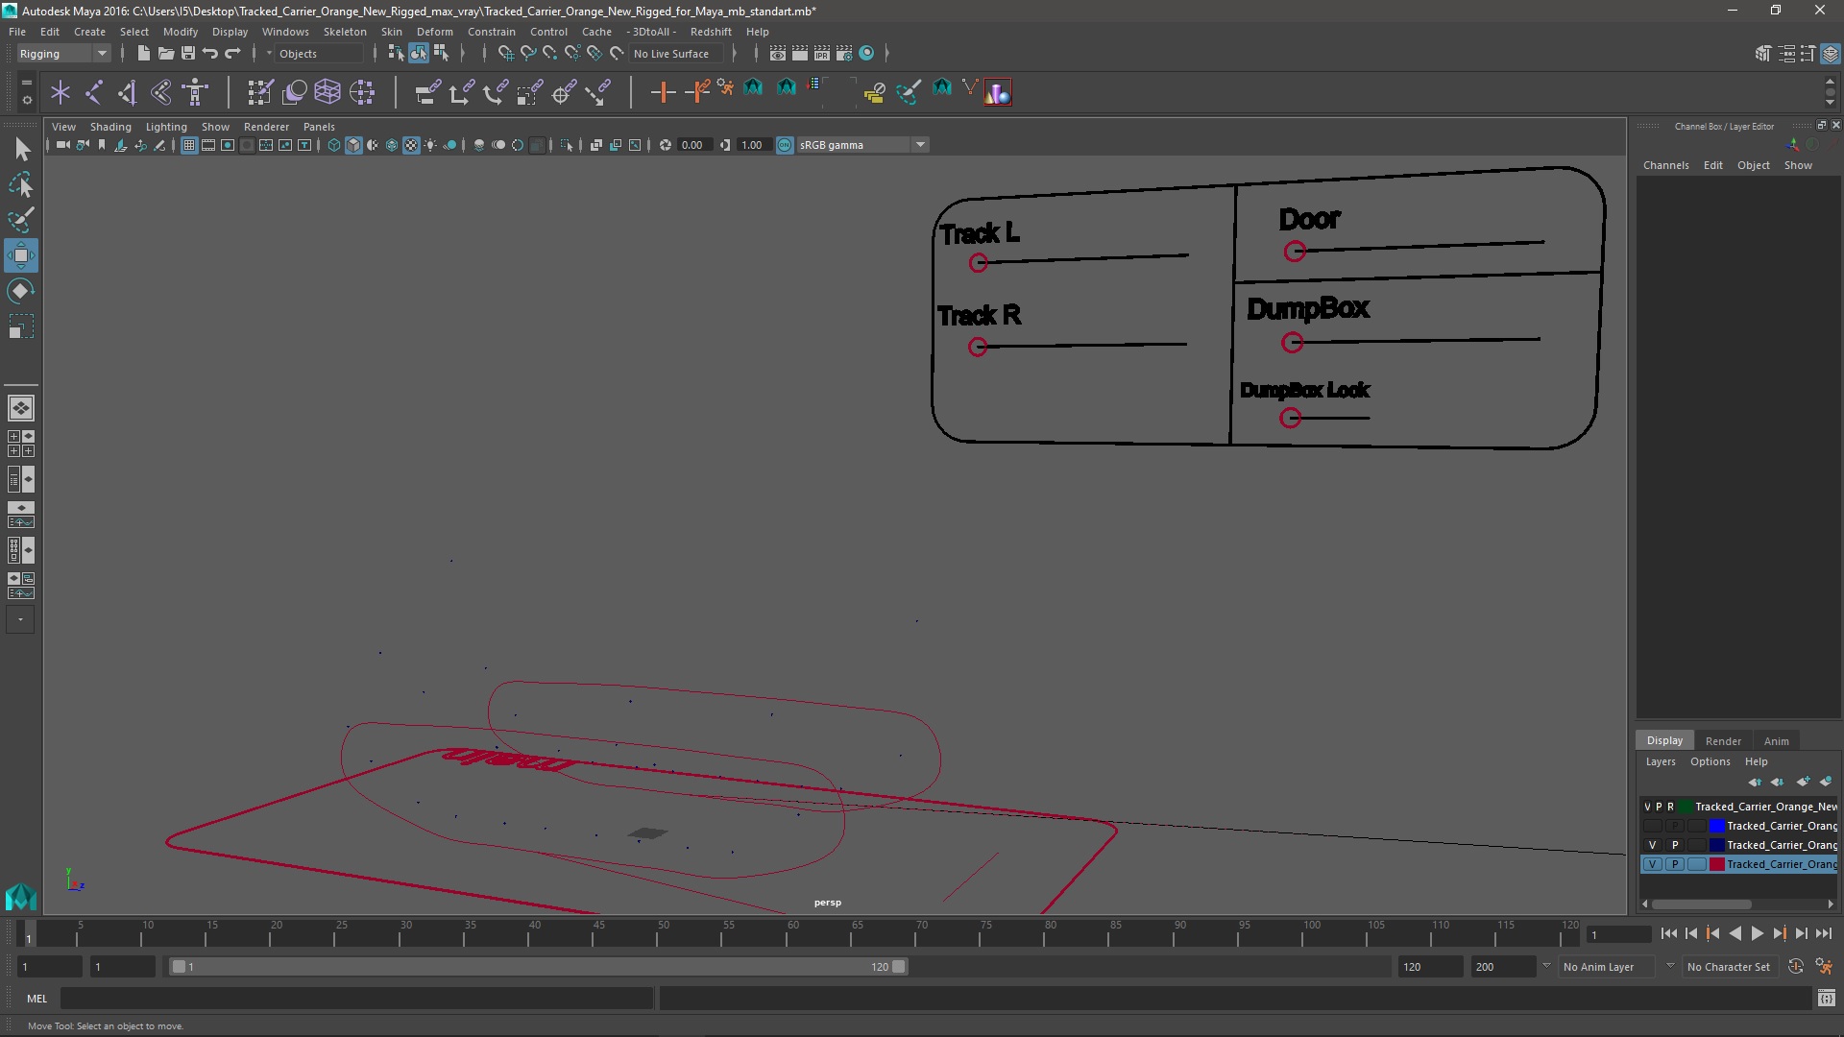The height and width of the screenshot is (1037, 1844).
Task: Click frame 60 on the timeline
Action: click(787, 934)
